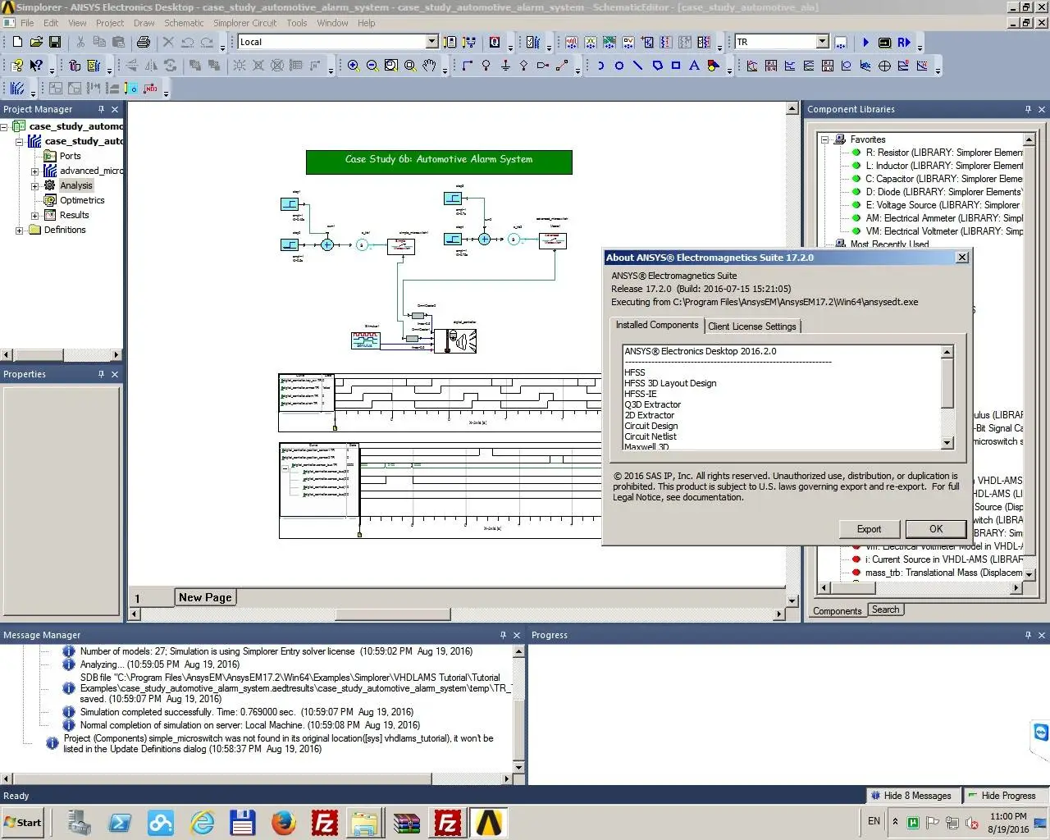Expand the advanced_micro tree node
The image size is (1050, 840).
pyautogui.click(x=34, y=171)
